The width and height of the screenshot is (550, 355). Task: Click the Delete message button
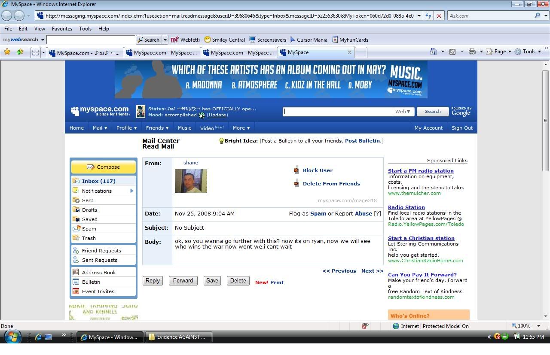(238, 281)
